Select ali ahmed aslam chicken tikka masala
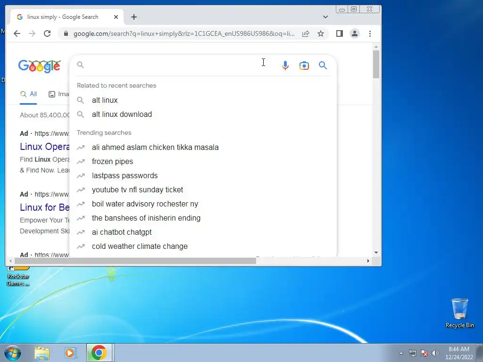The image size is (483, 362). 203,147
